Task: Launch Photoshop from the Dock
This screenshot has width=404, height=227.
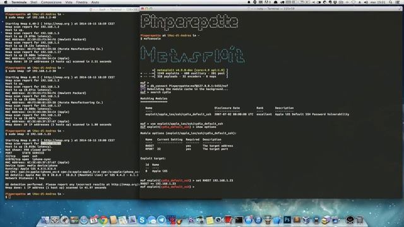Action: pos(287,220)
